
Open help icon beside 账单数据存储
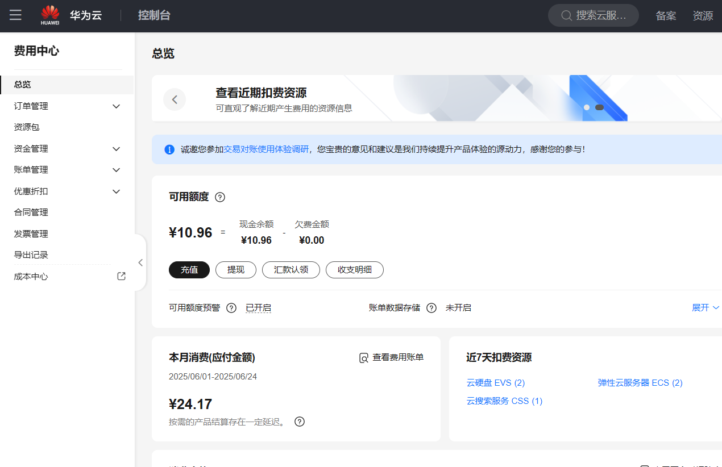pos(431,308)
